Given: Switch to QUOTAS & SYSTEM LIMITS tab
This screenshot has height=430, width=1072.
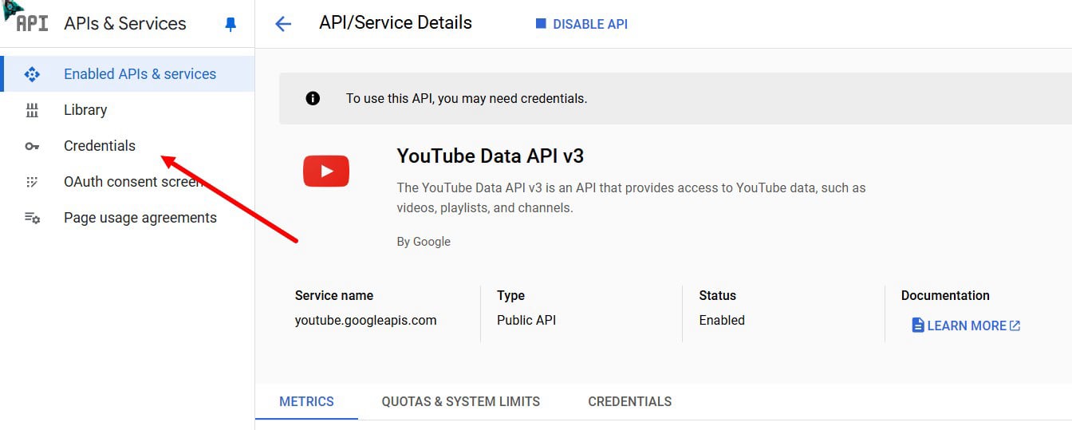Looking at the screenshot, I should point(461,401).
